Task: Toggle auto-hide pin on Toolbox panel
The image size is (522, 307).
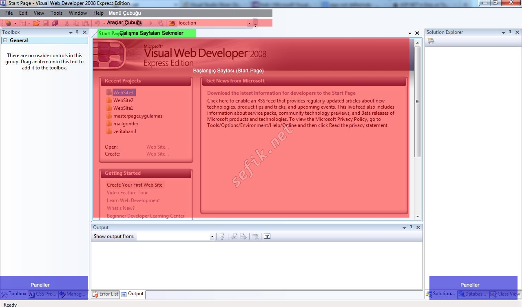Action: (x=77, y=32)
